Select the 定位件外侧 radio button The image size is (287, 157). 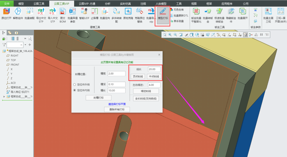[x=74, y=85]
